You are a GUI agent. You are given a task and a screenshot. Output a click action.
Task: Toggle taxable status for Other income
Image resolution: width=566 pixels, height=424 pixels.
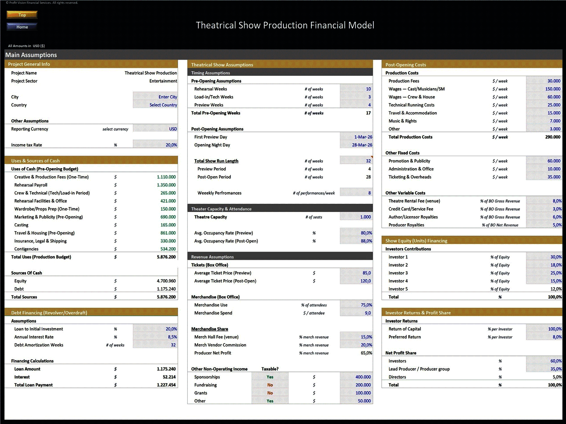click(x=270, y=401)
